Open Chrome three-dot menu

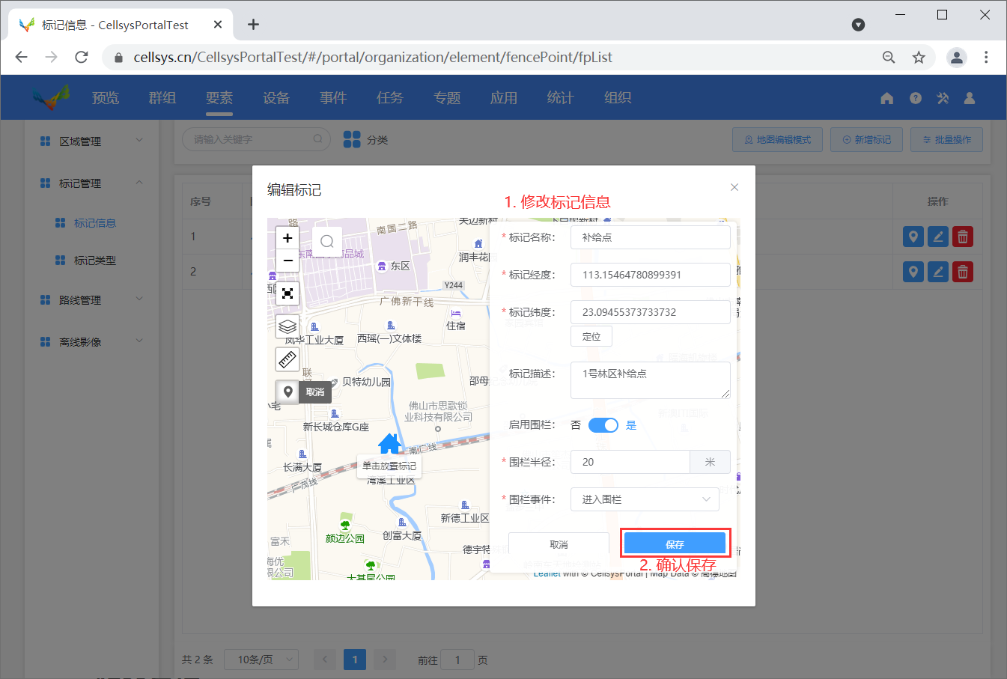[986, 57]
